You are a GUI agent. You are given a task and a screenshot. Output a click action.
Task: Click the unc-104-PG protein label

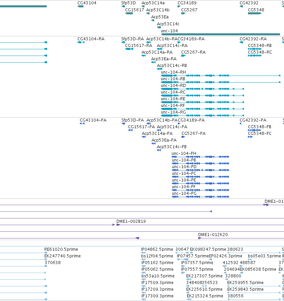pos(184,193)
